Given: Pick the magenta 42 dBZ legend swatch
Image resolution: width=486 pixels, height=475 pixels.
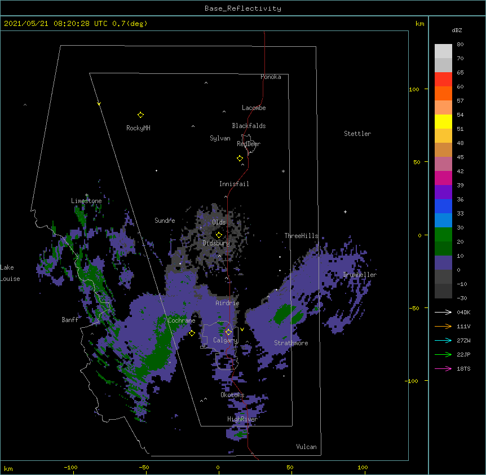Looking at the screenshot, I should (x=443, y=178).
